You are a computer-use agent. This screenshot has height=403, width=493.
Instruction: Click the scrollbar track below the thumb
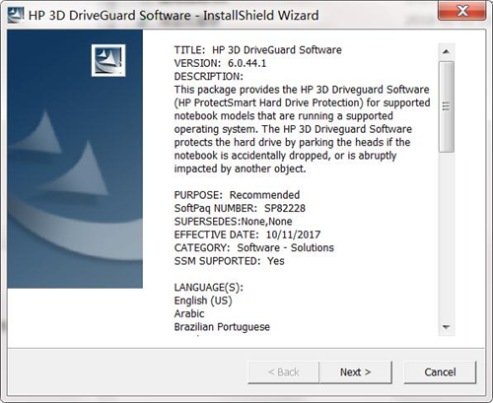click(x=446, y=235)
